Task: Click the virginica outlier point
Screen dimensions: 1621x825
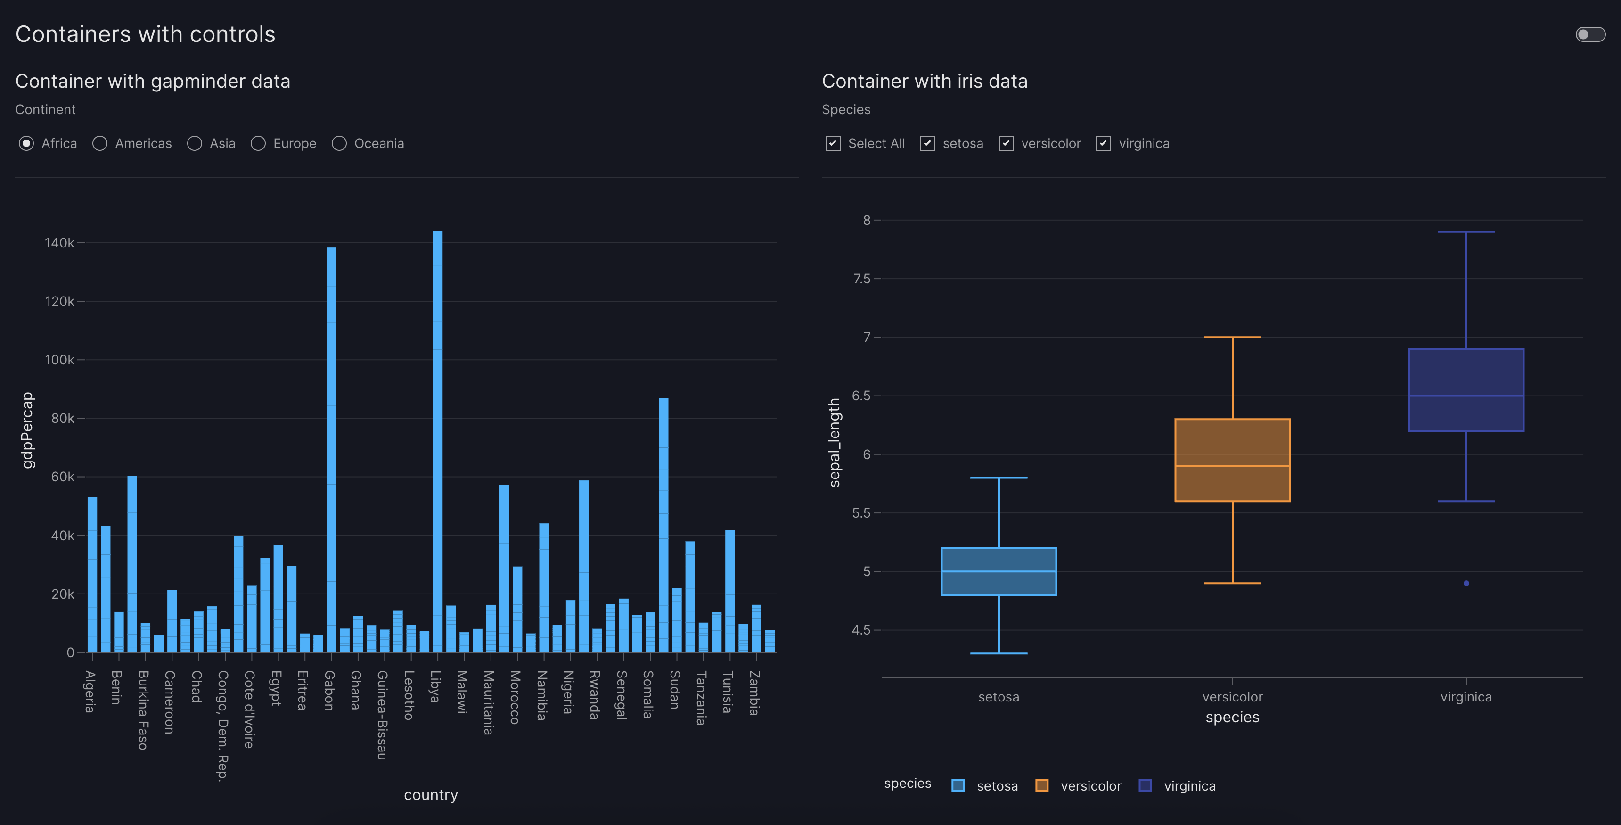Action: pyautogui.click(x=1466, y=583)
